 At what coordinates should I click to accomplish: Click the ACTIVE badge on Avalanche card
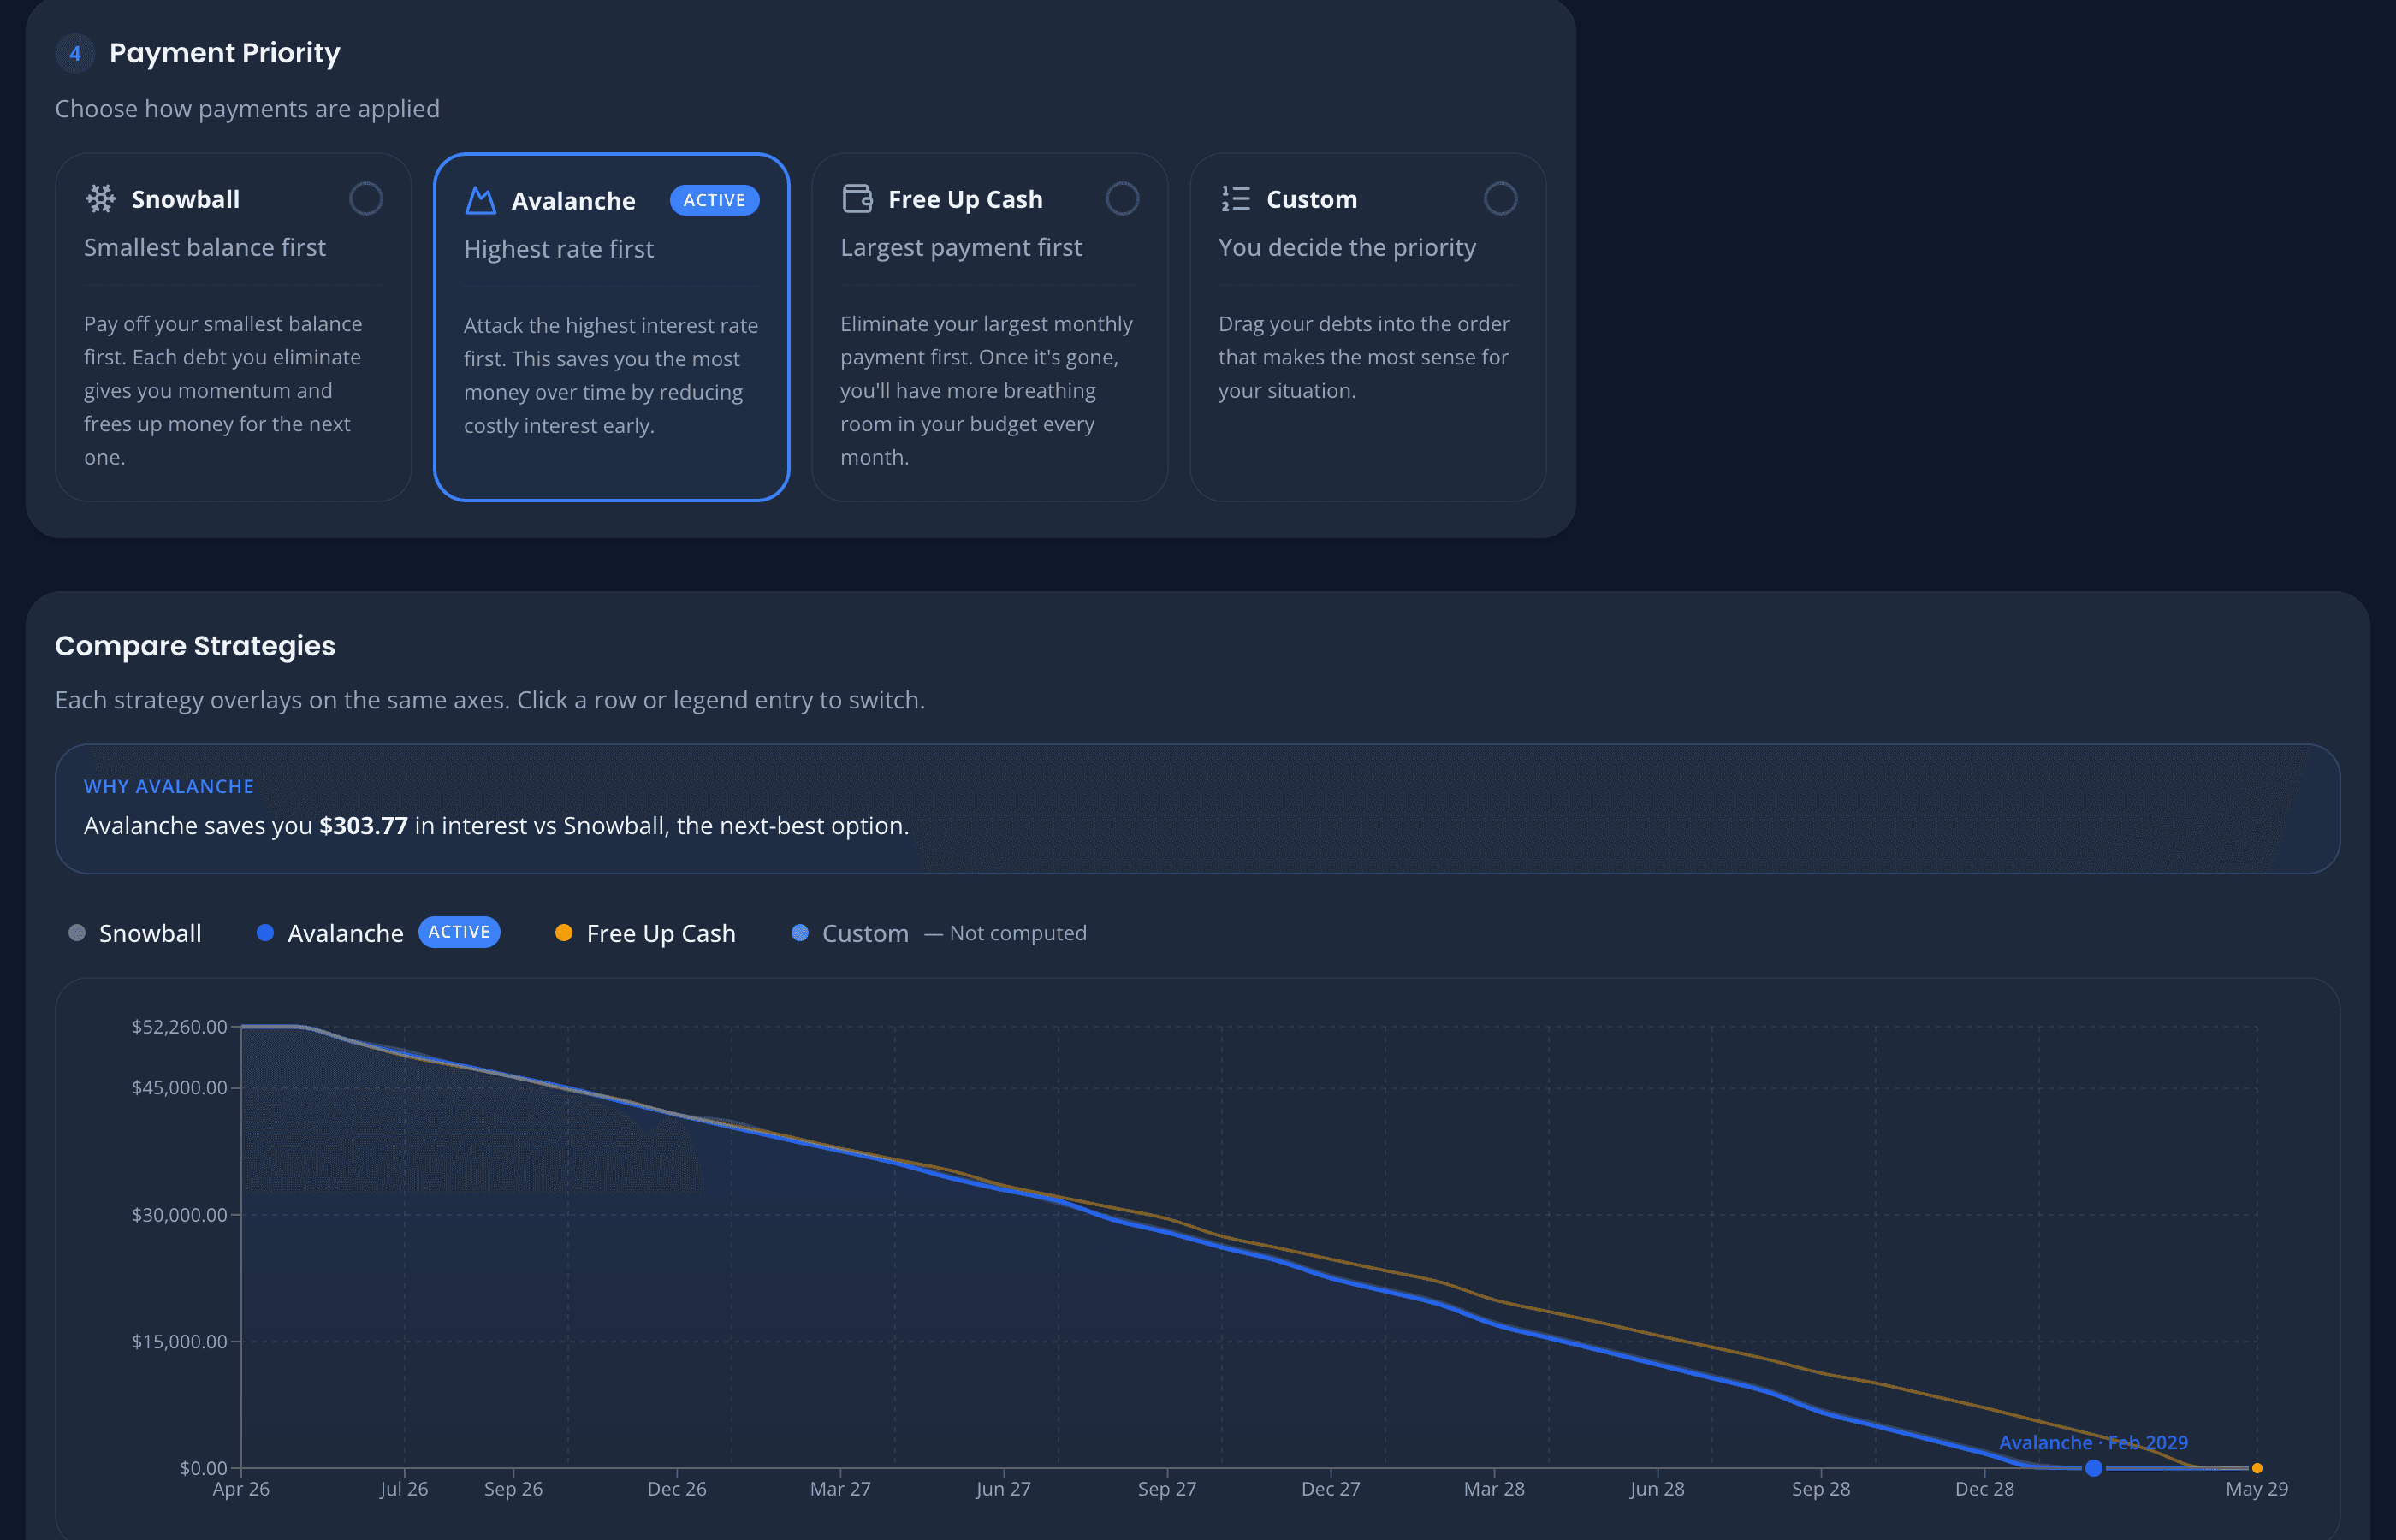714,200
